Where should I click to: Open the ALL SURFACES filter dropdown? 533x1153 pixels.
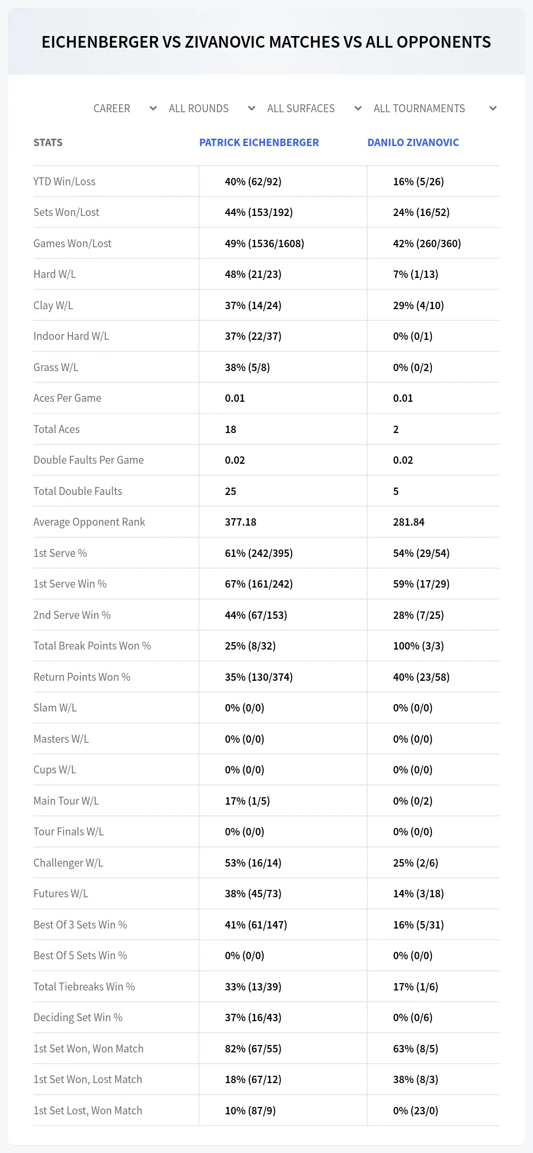(314, 109)
